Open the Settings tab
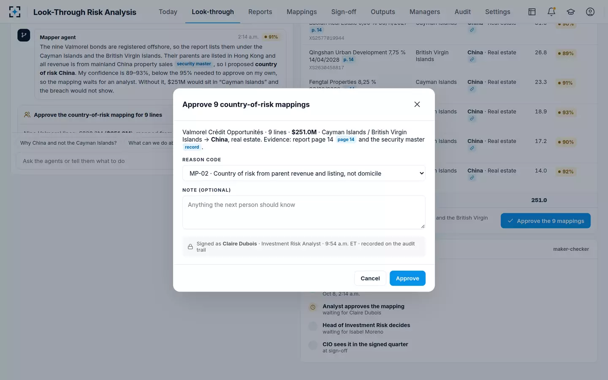This screenshot has width=608, height=380. point(498,12)
